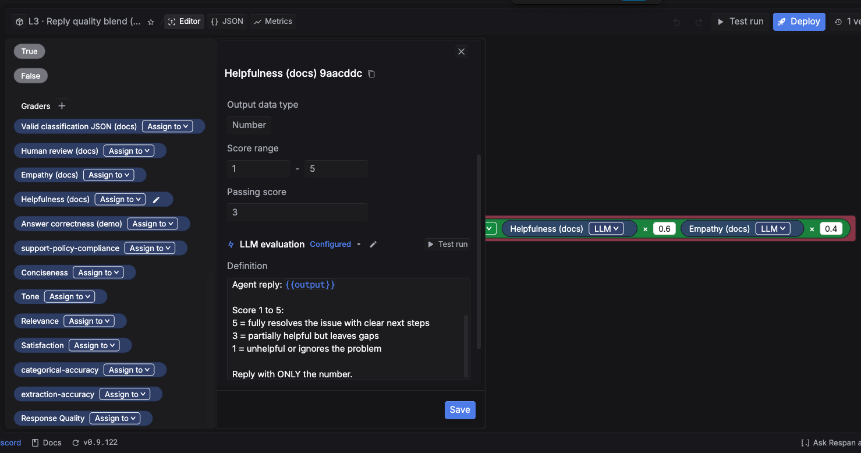Click the L3 Reply quality blend title

(x=85, y=22)
